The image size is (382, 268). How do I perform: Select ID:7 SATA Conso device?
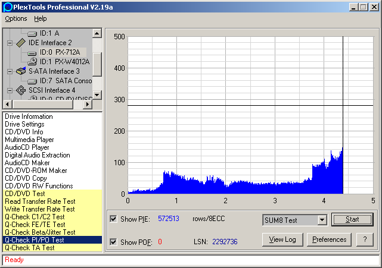pos(66,81)
